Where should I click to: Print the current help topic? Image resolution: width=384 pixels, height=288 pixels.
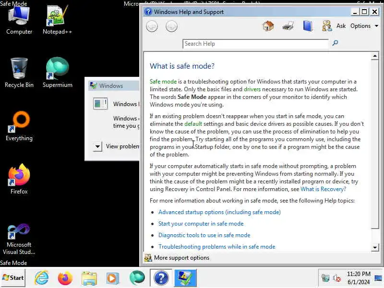click(288, 26)
